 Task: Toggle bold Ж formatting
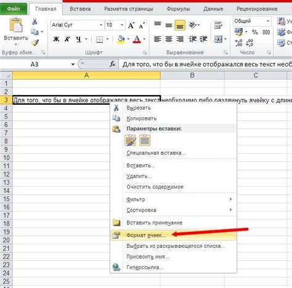[x=56, y=39]
